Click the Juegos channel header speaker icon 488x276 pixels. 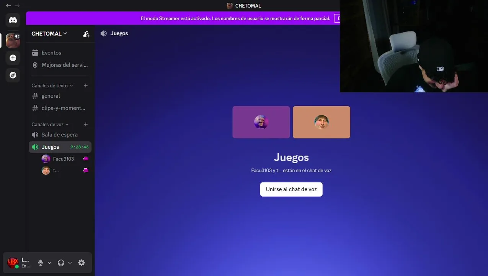coord(104,33)
